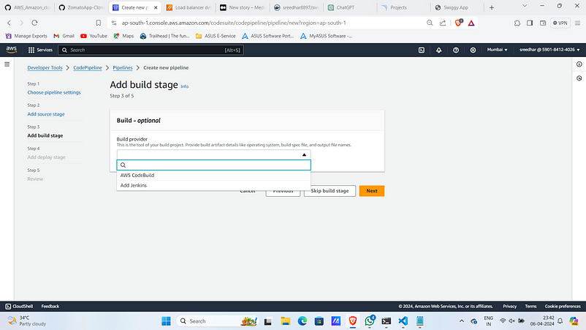Open the browser extensions puzzle icon

(x=517, y=23)
